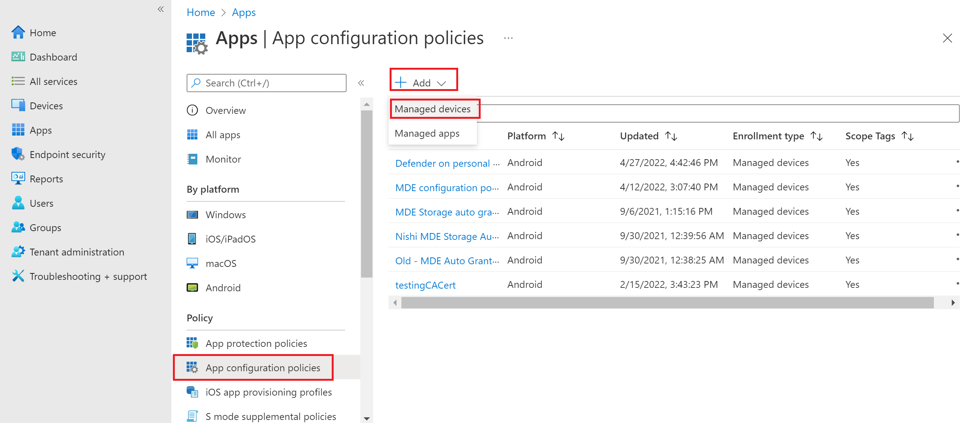Click App configuration policies menu item
Viewport: 975px width, 423px height.
[x=261, y=367]
